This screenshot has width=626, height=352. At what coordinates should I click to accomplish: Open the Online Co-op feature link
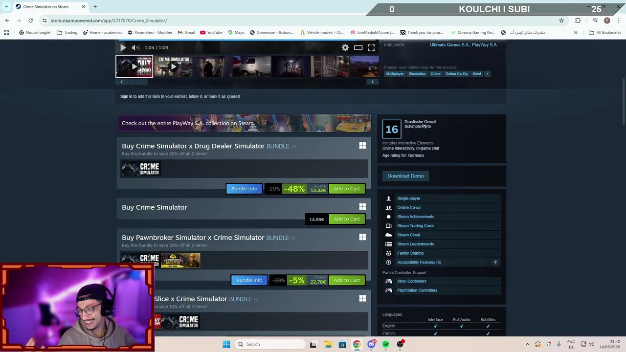coord(409,208)
